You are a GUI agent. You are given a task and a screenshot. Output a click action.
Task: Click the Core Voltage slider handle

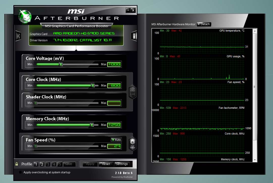coord(61,64)
